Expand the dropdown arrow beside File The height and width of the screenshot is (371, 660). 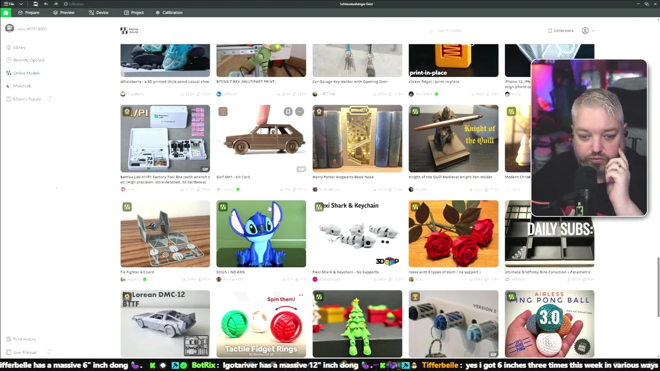coord(21,4)
